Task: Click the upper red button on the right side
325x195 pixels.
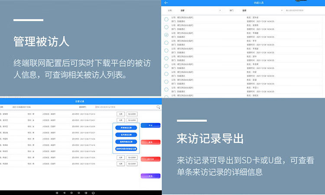Action: (x=150, y=142)
